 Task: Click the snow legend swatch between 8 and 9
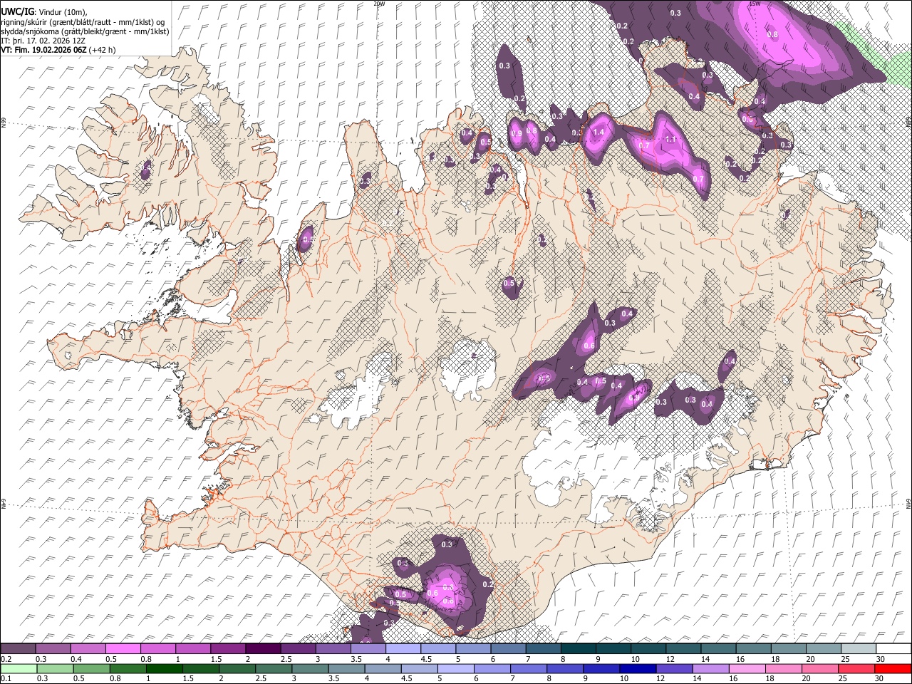[578, 648]
